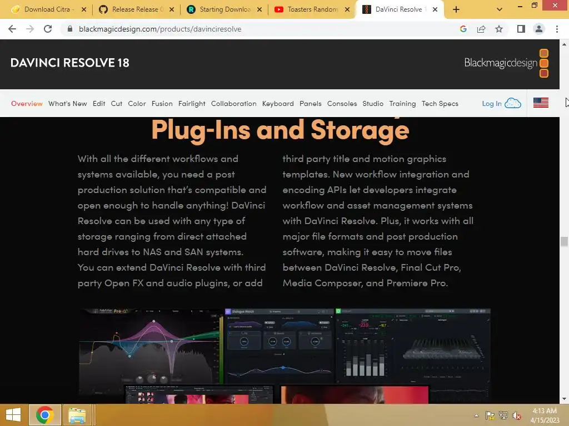Open the Fusion section
The height and width of the screenshot is (426, 569).
coord(162,104)
